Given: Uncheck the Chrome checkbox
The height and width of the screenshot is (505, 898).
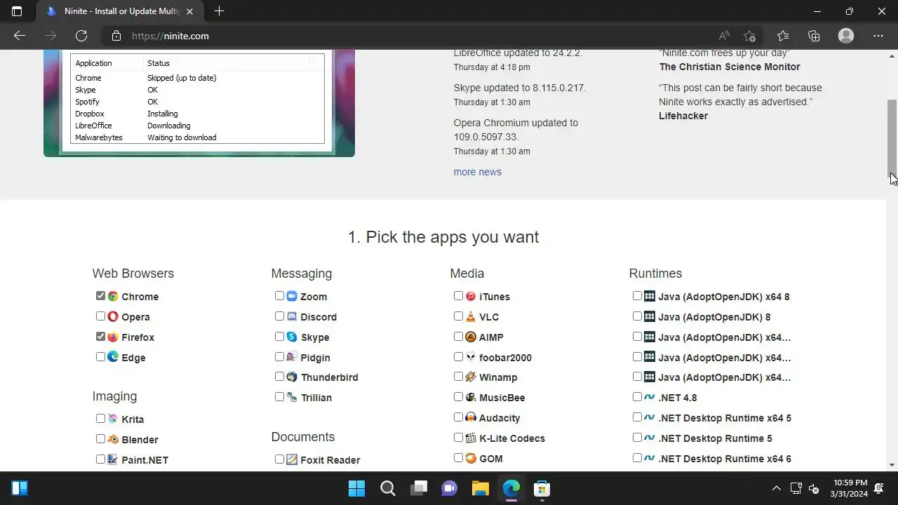Looking at the screenshot, I should (x=100, y=296).
